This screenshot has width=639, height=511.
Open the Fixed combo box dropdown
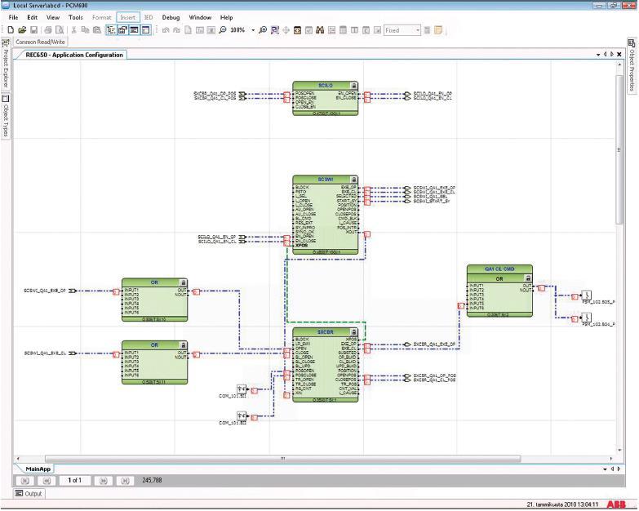pyautogui.click(x=418, y=30)
